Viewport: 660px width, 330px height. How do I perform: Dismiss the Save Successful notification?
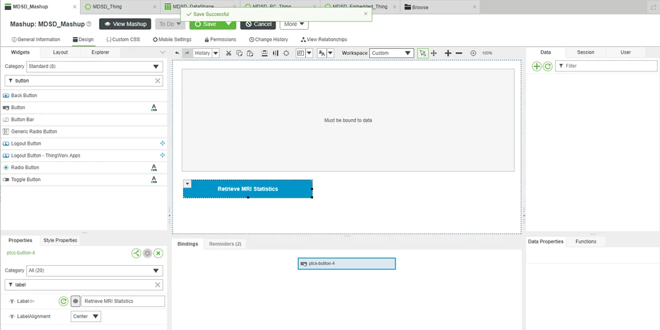365,13
